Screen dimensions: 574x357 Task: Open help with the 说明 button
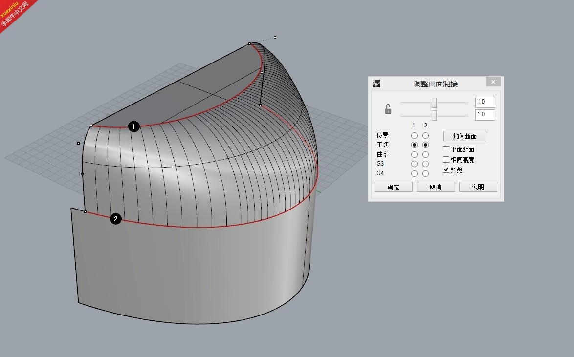click(x=478, y=187)
